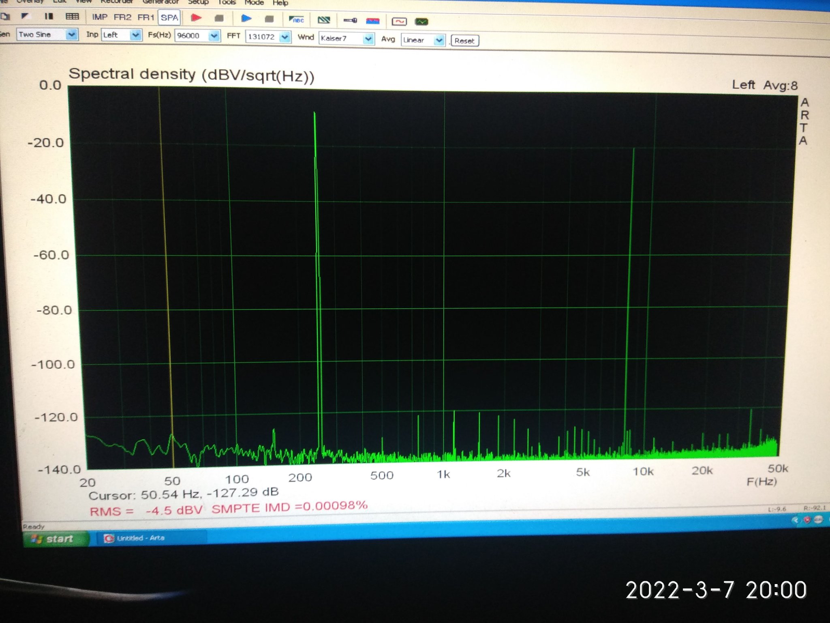The height and width of the screenshot is (623, 830).
Task: Start recording with the red play icon
Action: click(197, 17)
